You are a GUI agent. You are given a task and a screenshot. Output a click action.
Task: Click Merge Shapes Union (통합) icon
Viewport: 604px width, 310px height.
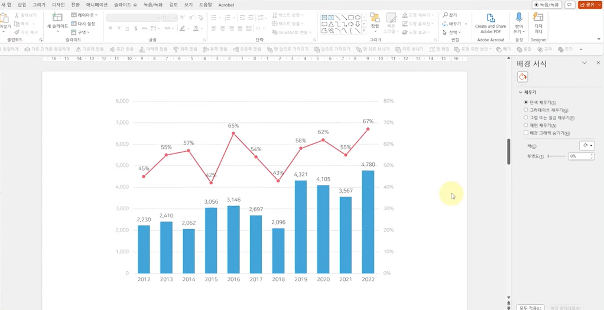coord(524,49)
